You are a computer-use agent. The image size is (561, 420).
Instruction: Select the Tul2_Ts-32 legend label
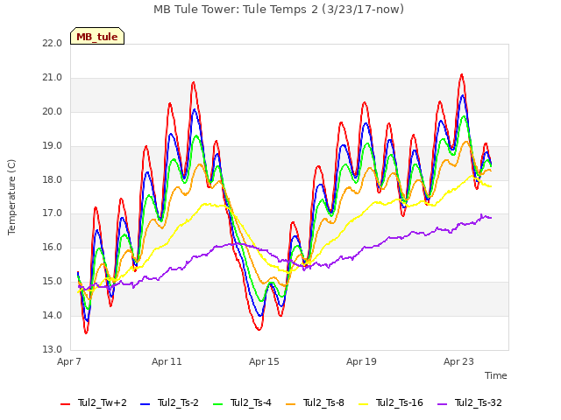[x=479, y=402]
